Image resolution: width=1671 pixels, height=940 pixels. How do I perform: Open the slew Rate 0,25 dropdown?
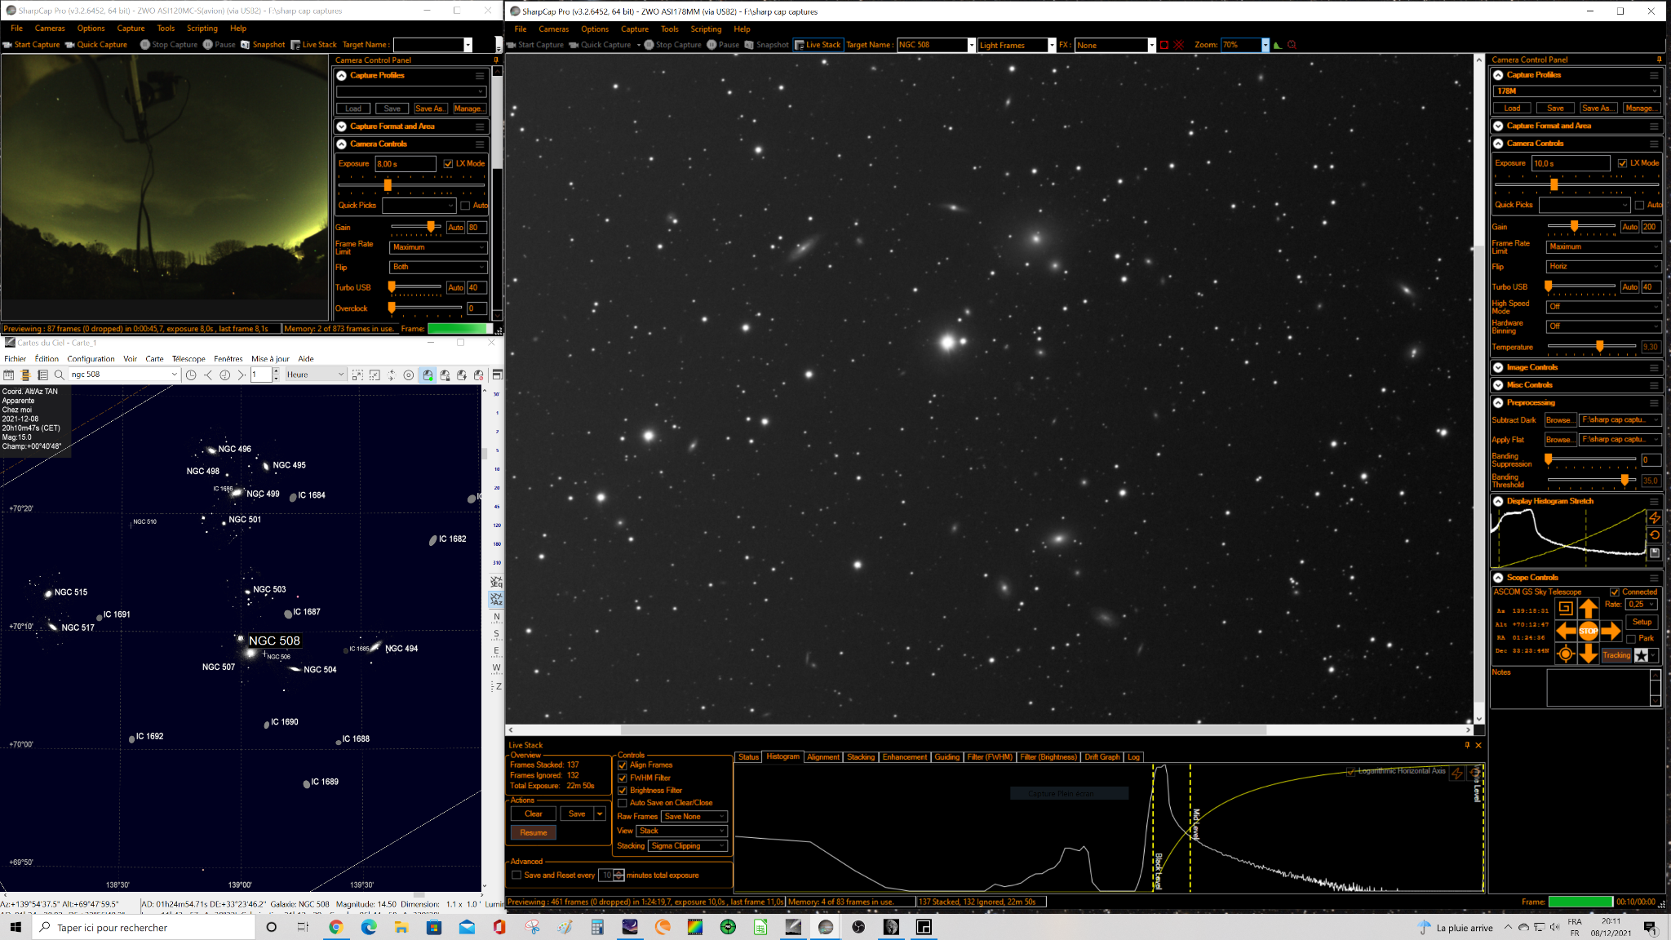click(1642, 605)
